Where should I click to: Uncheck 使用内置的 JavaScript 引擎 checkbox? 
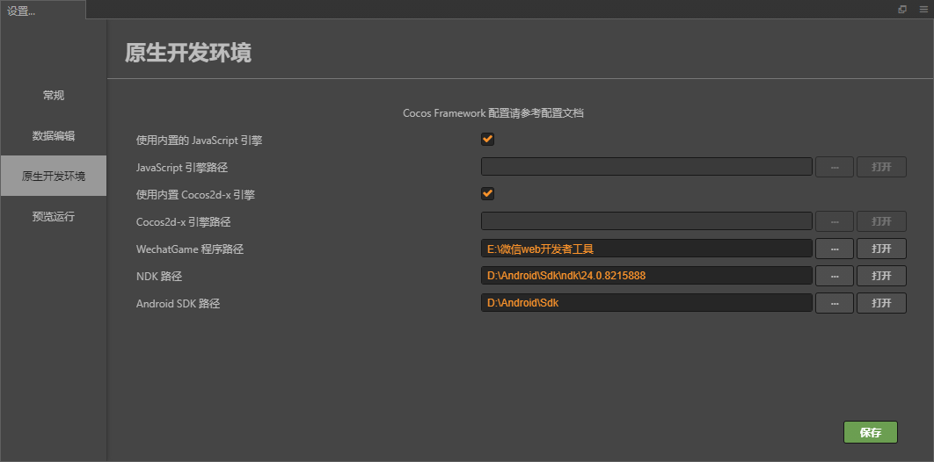click(487, 139)
